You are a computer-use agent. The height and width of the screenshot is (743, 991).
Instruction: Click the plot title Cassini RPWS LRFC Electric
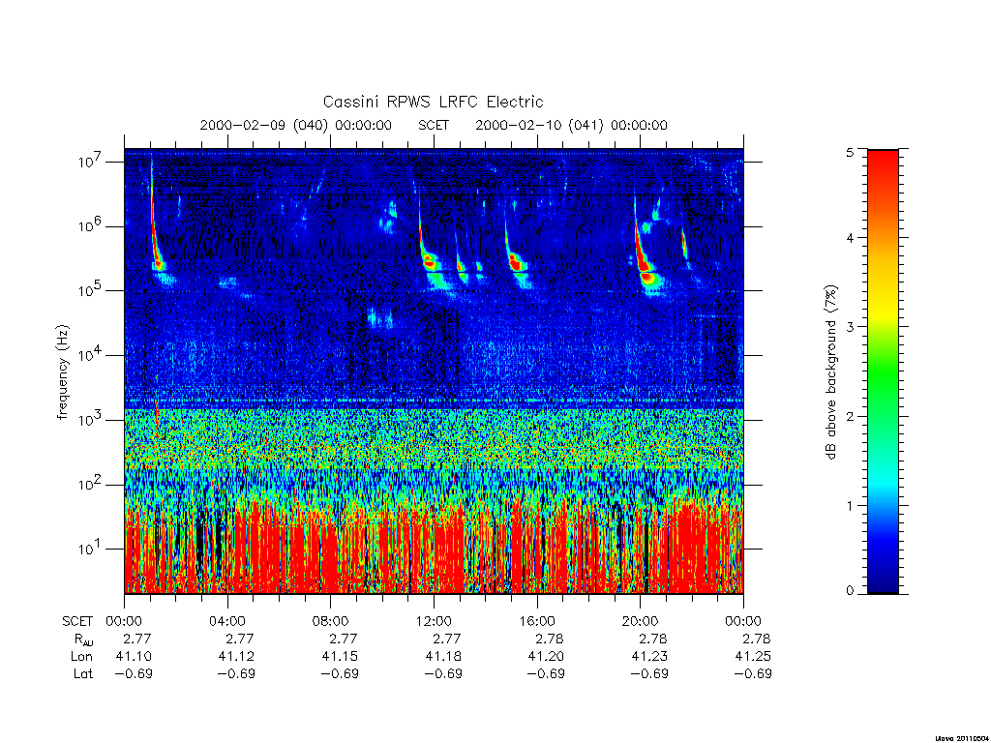click(433, 102)
